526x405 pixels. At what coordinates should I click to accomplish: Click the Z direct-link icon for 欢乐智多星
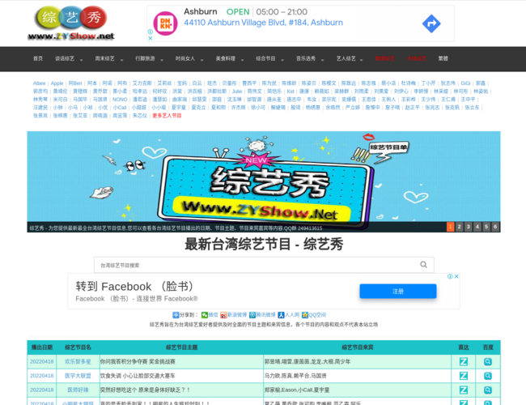(x=463, y=362)
